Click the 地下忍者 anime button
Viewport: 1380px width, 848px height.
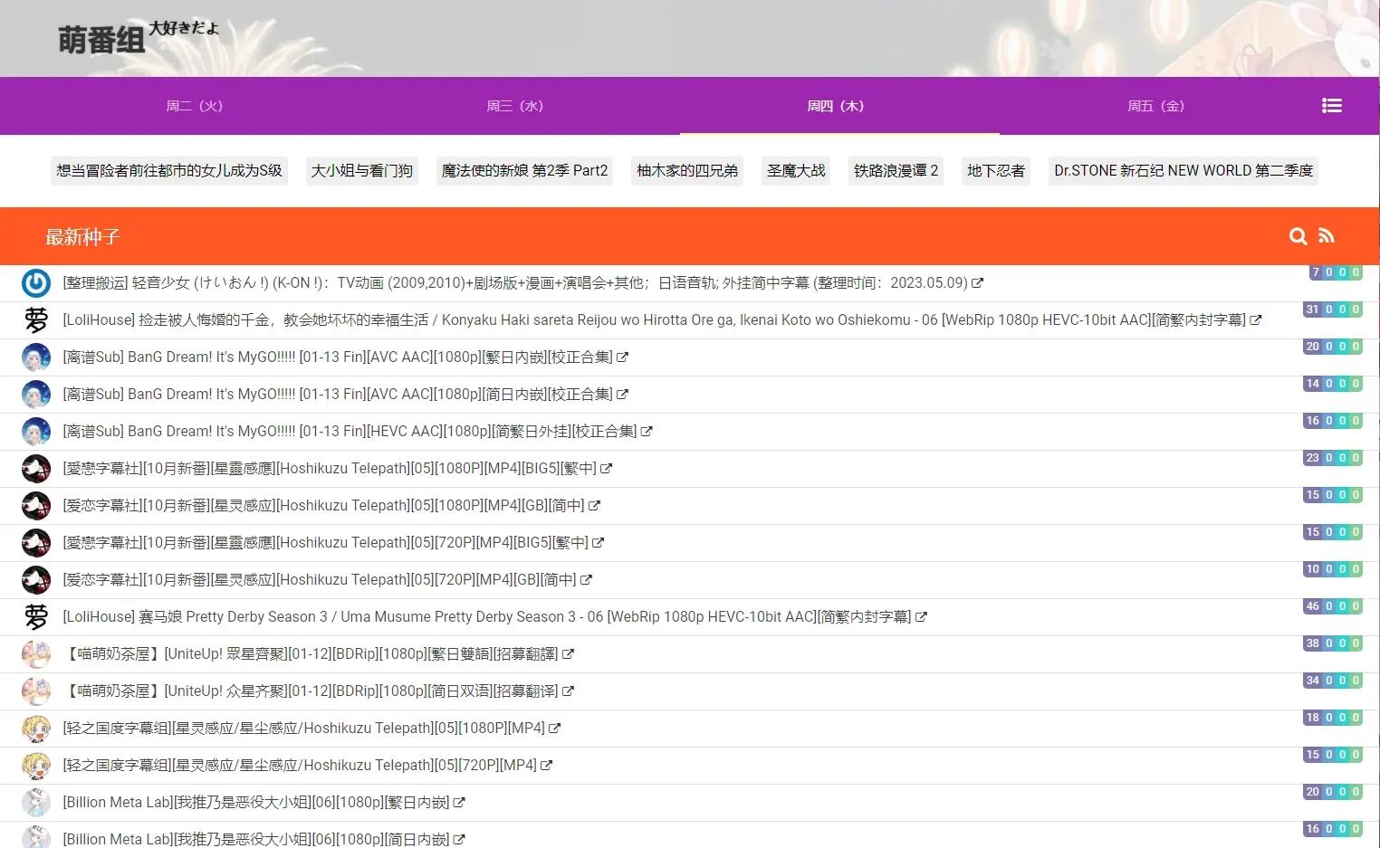point(995,170)
